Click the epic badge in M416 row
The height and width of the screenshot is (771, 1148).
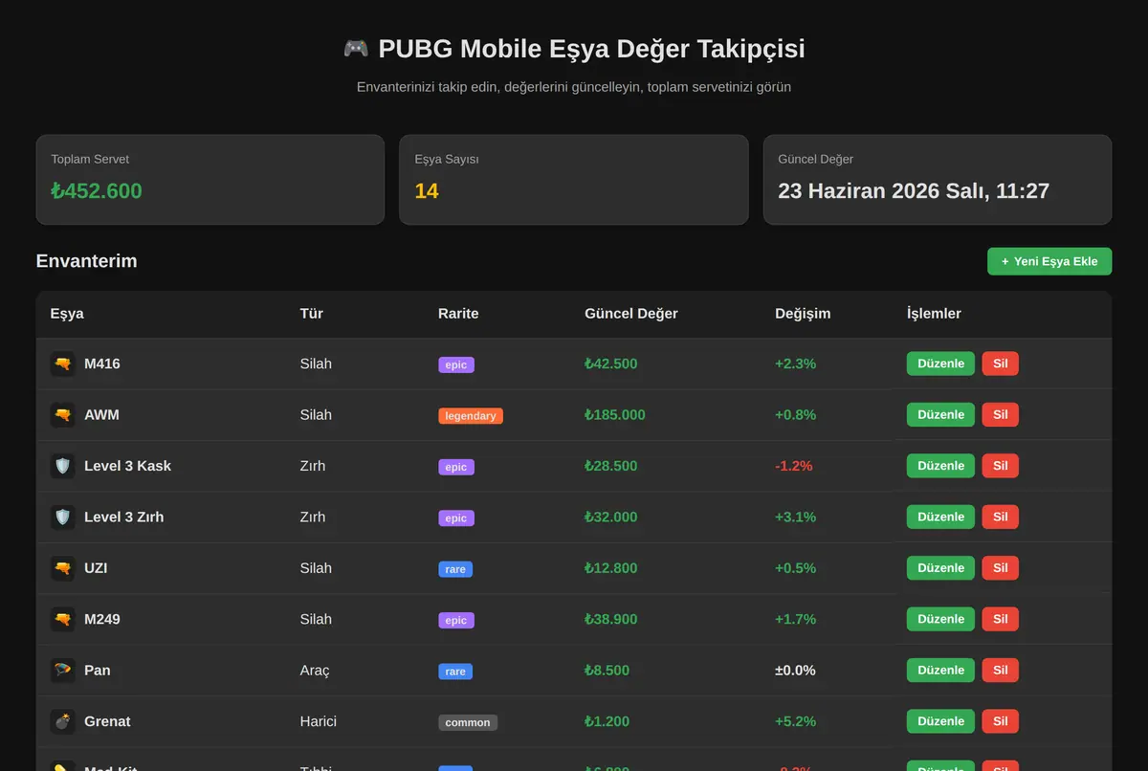[x=456, y=364]
